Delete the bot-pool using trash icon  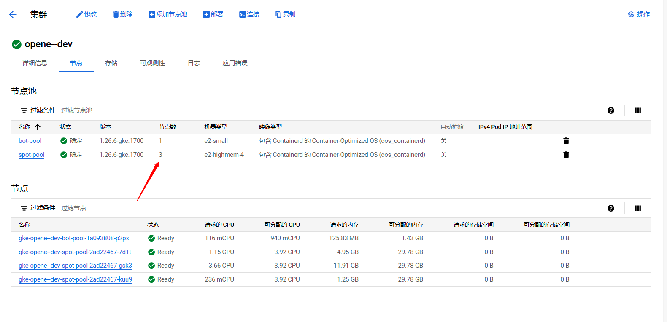pyautogui.click(x=566, y=141)
